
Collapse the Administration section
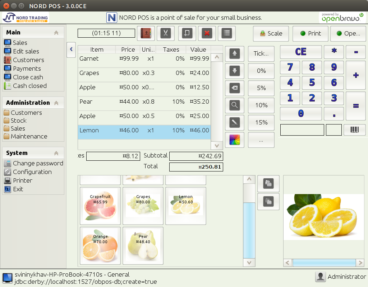click(x=56, y=103)
